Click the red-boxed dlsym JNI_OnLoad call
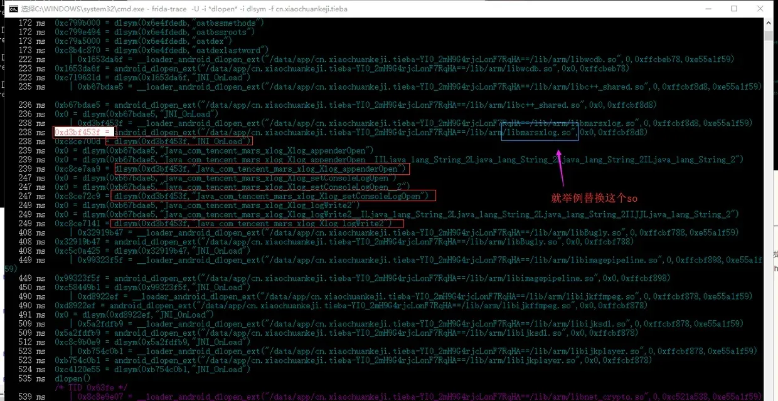The height and width of the screenshot is (401, 778). click(183, 142)
